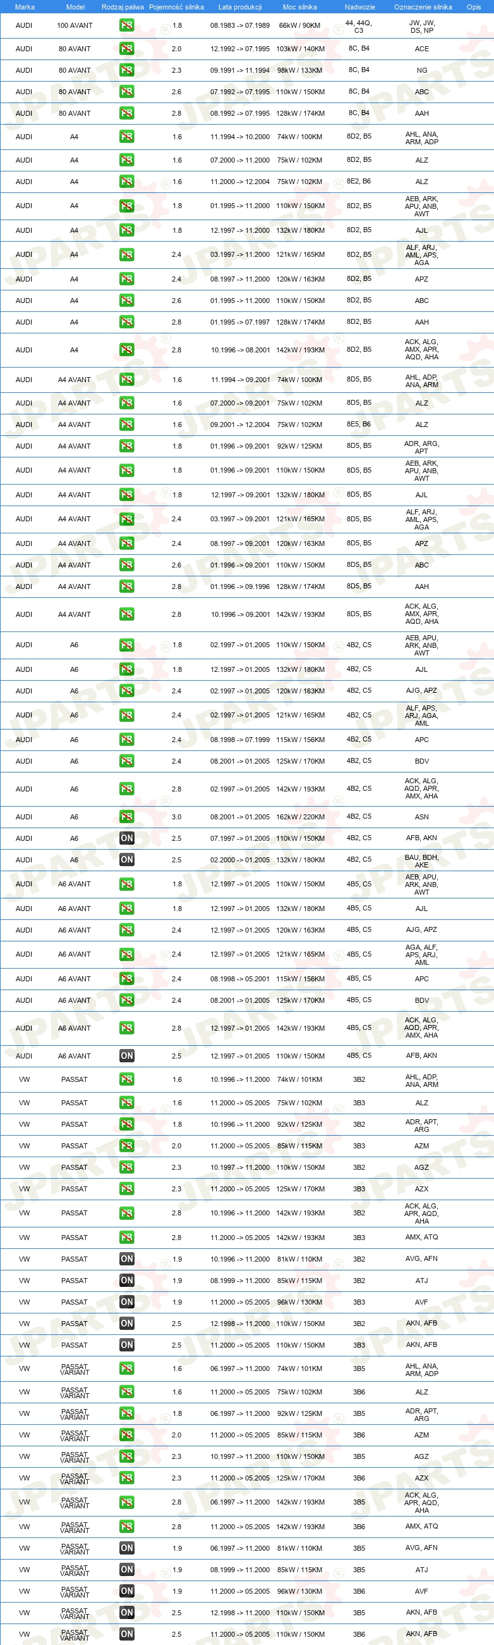This screenshot has height=1645, width=494.
Task: Click the petrol icon in the 80 AVANT ACE row
Action: click(127, 49)
